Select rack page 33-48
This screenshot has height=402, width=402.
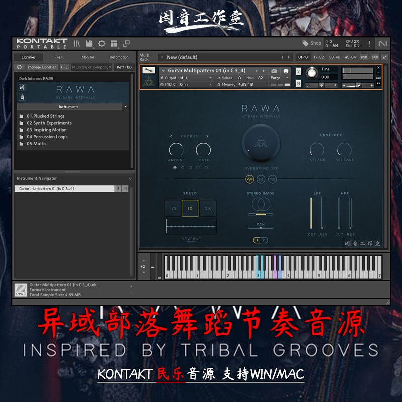coord(334,57)
